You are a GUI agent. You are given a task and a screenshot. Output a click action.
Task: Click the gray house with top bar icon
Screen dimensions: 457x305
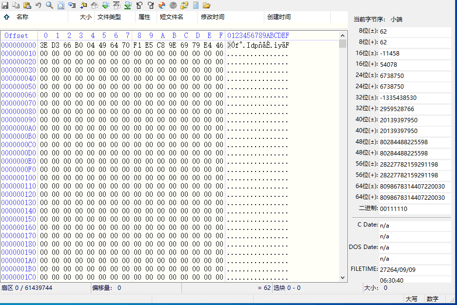point(117,5)
